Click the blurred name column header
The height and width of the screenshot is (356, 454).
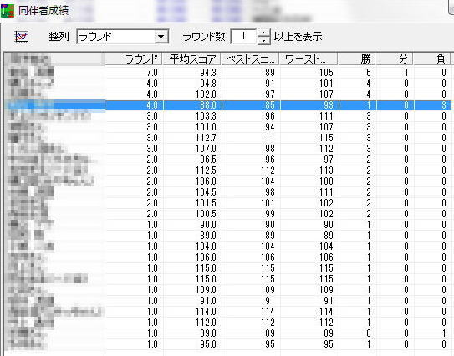pos(54,59)
